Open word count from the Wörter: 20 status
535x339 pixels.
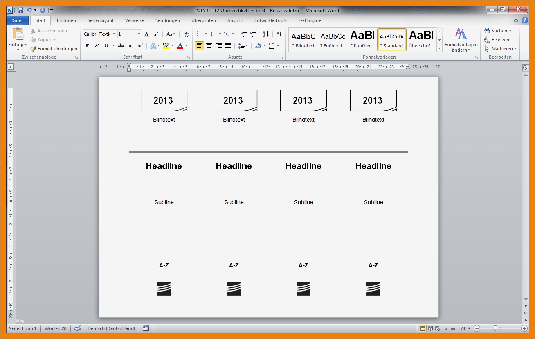(56, 328)
